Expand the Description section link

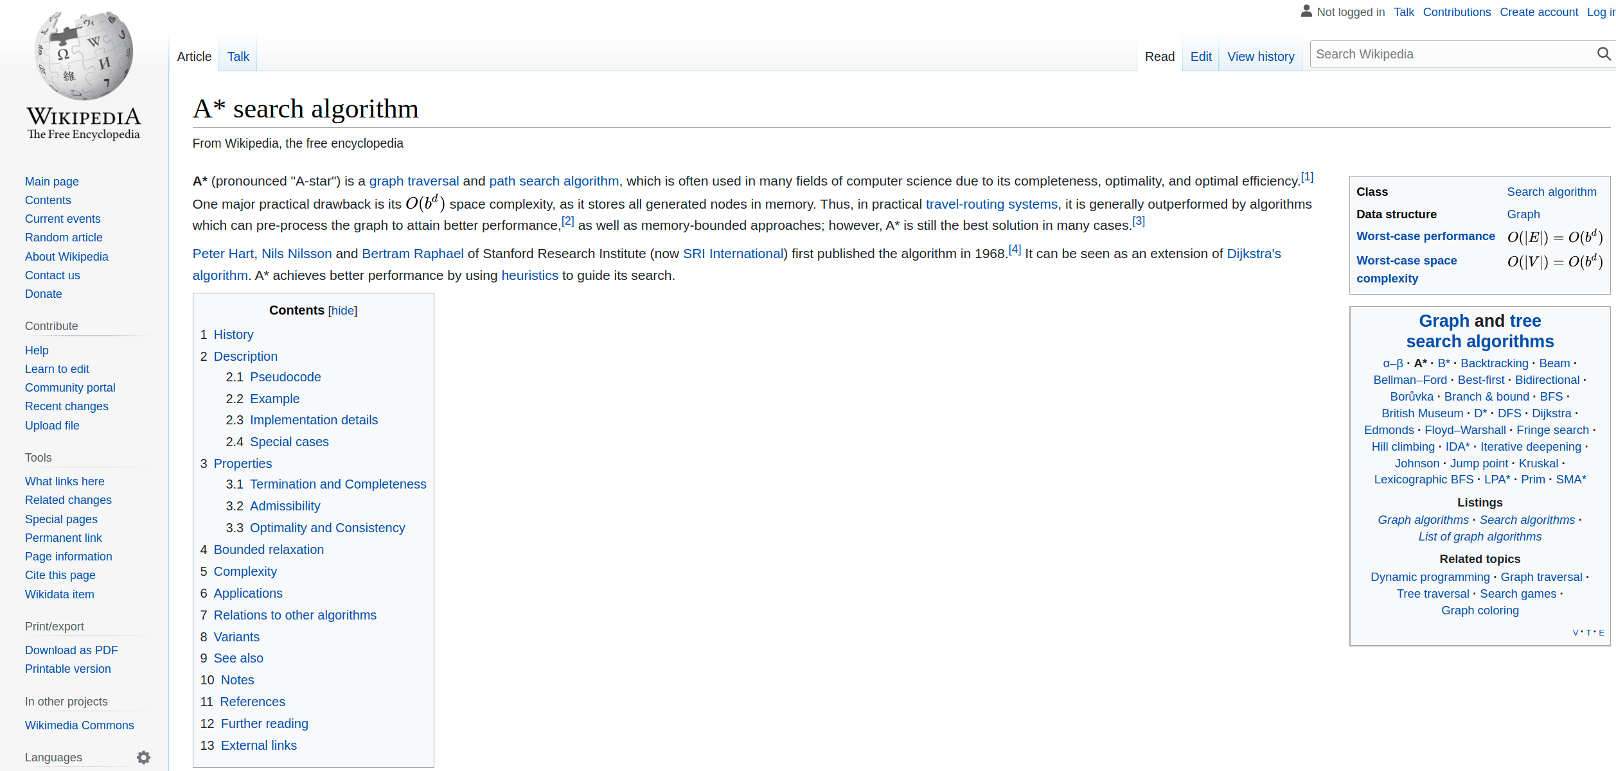245,355
